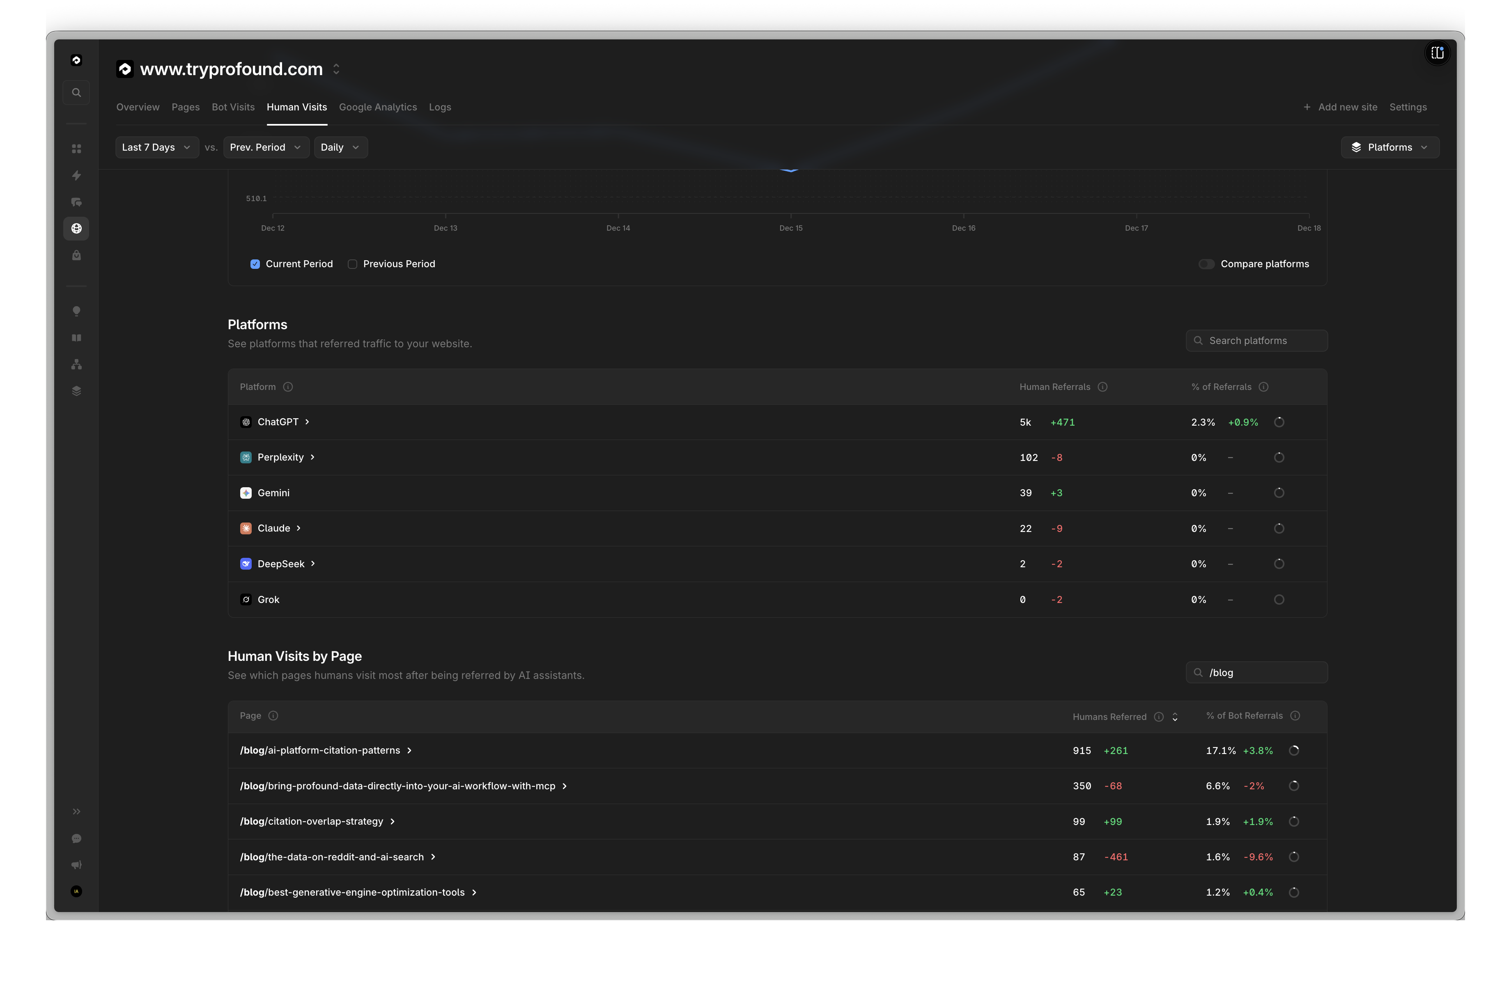Click the /blog search input field
This screenshot has width=1511, height=981.
1256,672
